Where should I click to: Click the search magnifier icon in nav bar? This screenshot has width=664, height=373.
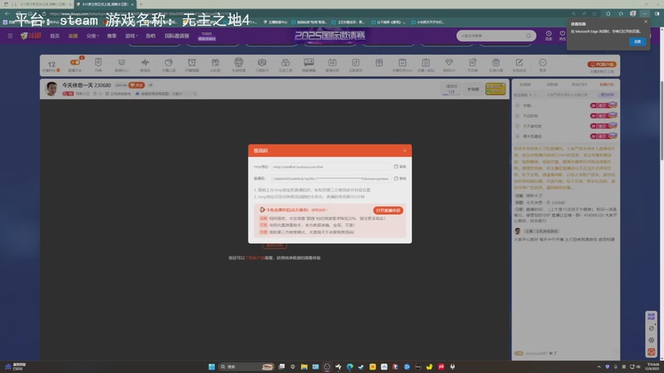(528, 36)
